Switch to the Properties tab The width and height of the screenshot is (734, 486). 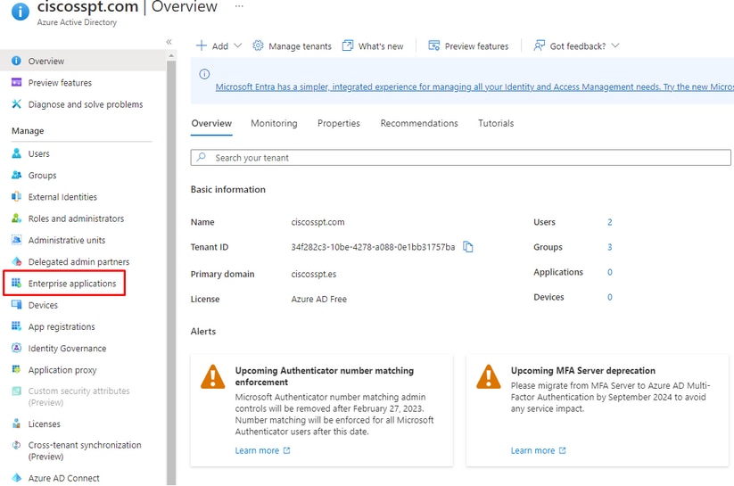point(339,123)
